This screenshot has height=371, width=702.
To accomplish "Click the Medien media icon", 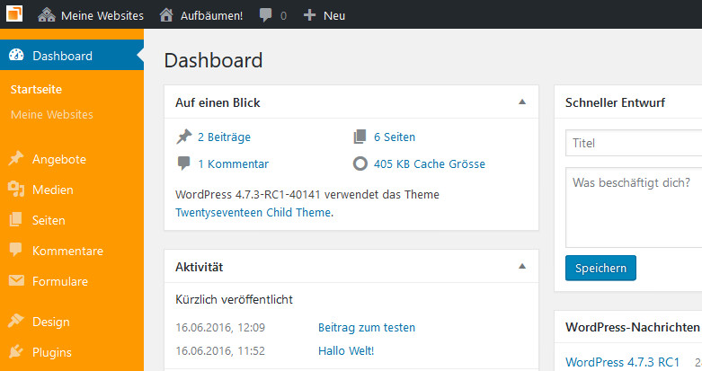I will pyautogui.click(x=16, y=190).
